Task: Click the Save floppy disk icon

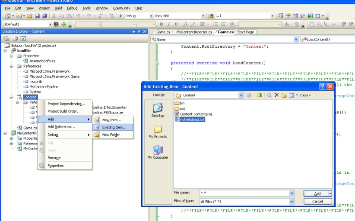Action: click(x=37, y=16)
